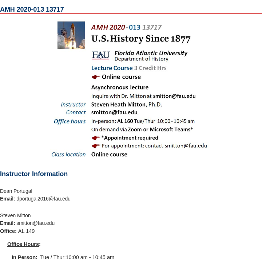Click smitton@fau.edu in the Contact row
262x262 pixels.
[x=114, y=112]
